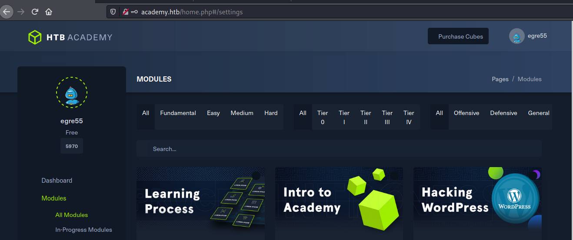
Task: Click the Purchase Cubes button
Action: pos(458,36)
